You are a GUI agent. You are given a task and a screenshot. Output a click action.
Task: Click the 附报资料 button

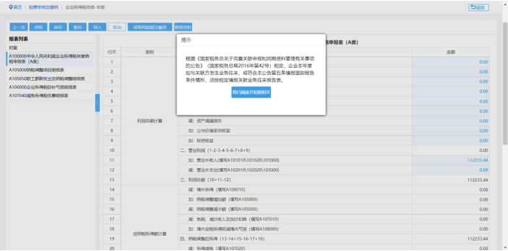[x=183, y=27]
